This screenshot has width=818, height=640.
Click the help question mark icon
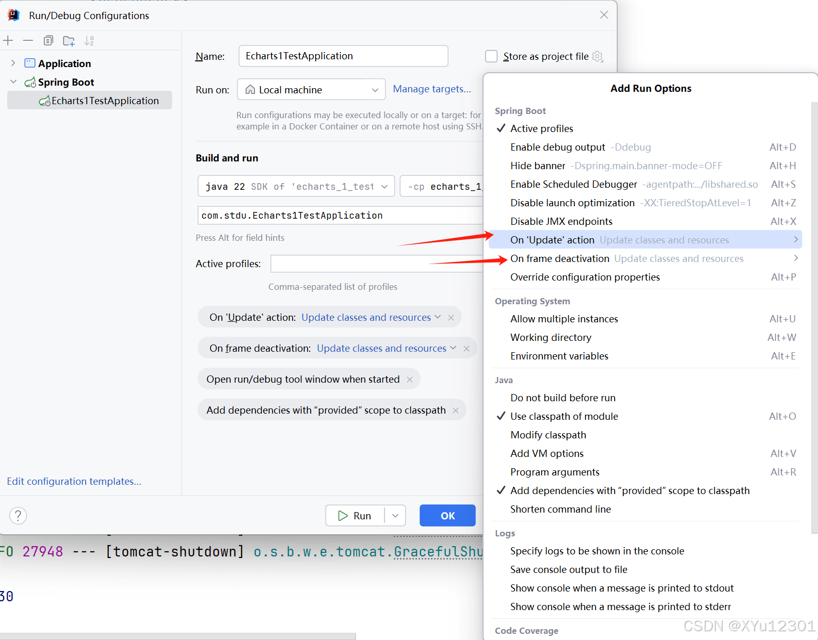(x=18, y=515)
